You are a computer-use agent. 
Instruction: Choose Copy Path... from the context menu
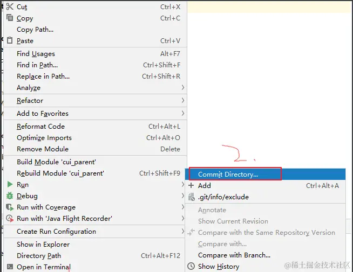click(35, 30)
